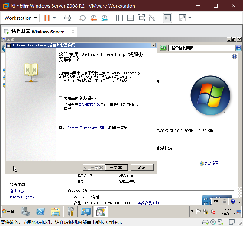Click the VMware message log status icon
Image resolution: width=243 pixels, height=226 pixels.
pos(232,222)
